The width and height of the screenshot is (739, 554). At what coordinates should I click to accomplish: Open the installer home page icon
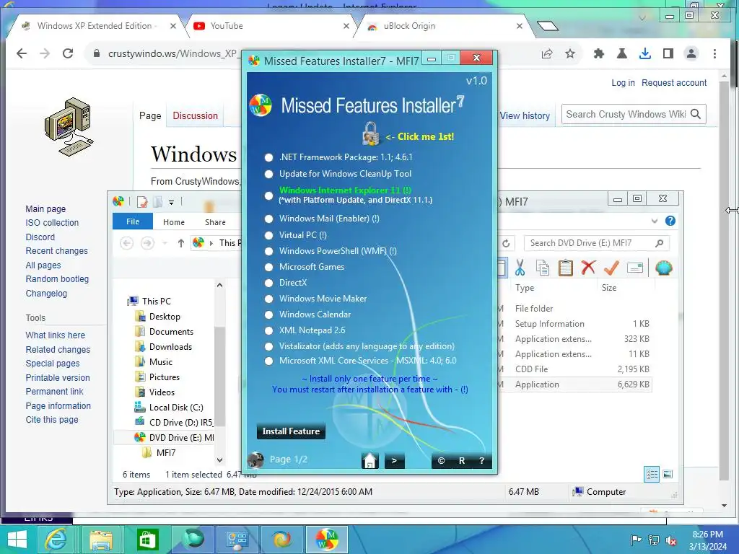point(370,460)
